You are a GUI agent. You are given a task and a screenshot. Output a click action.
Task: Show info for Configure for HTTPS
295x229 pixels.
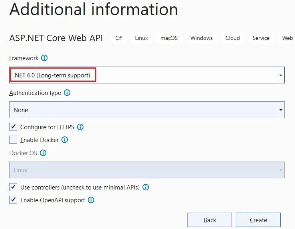[80, 127]
